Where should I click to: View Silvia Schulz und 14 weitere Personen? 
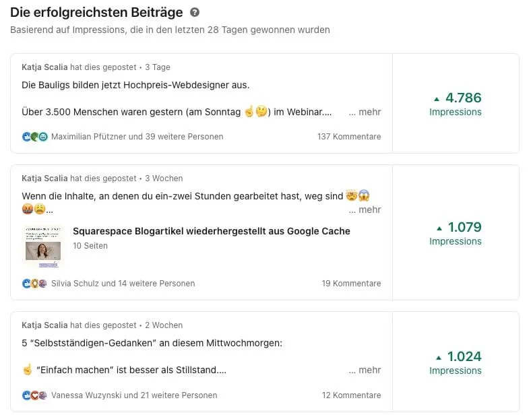tap(123, 284)
